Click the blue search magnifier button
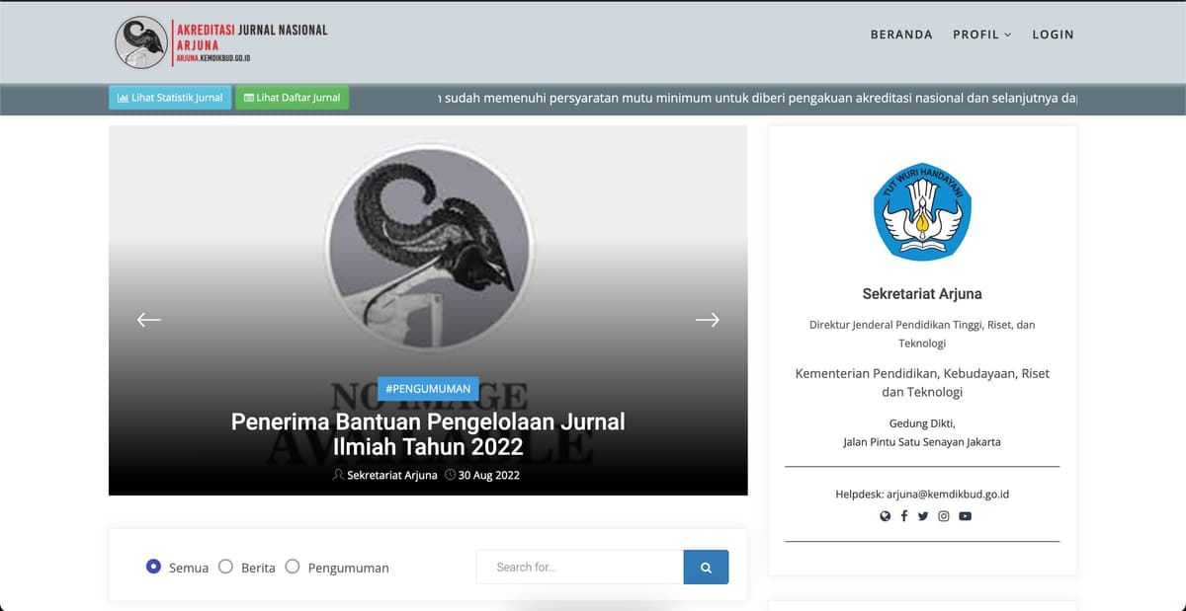This screenshot has width=1186, height=611. pos(706,568)
